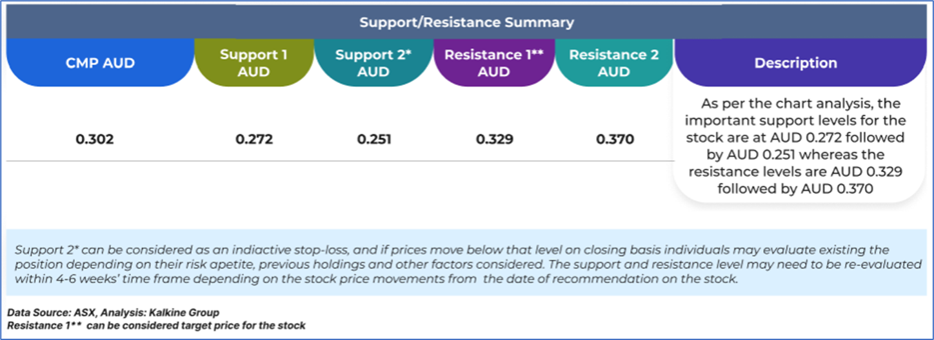This screenshot has height=340, width=934.
Task: Click the Resistance 1** AUD header
Action: (494, 63)
